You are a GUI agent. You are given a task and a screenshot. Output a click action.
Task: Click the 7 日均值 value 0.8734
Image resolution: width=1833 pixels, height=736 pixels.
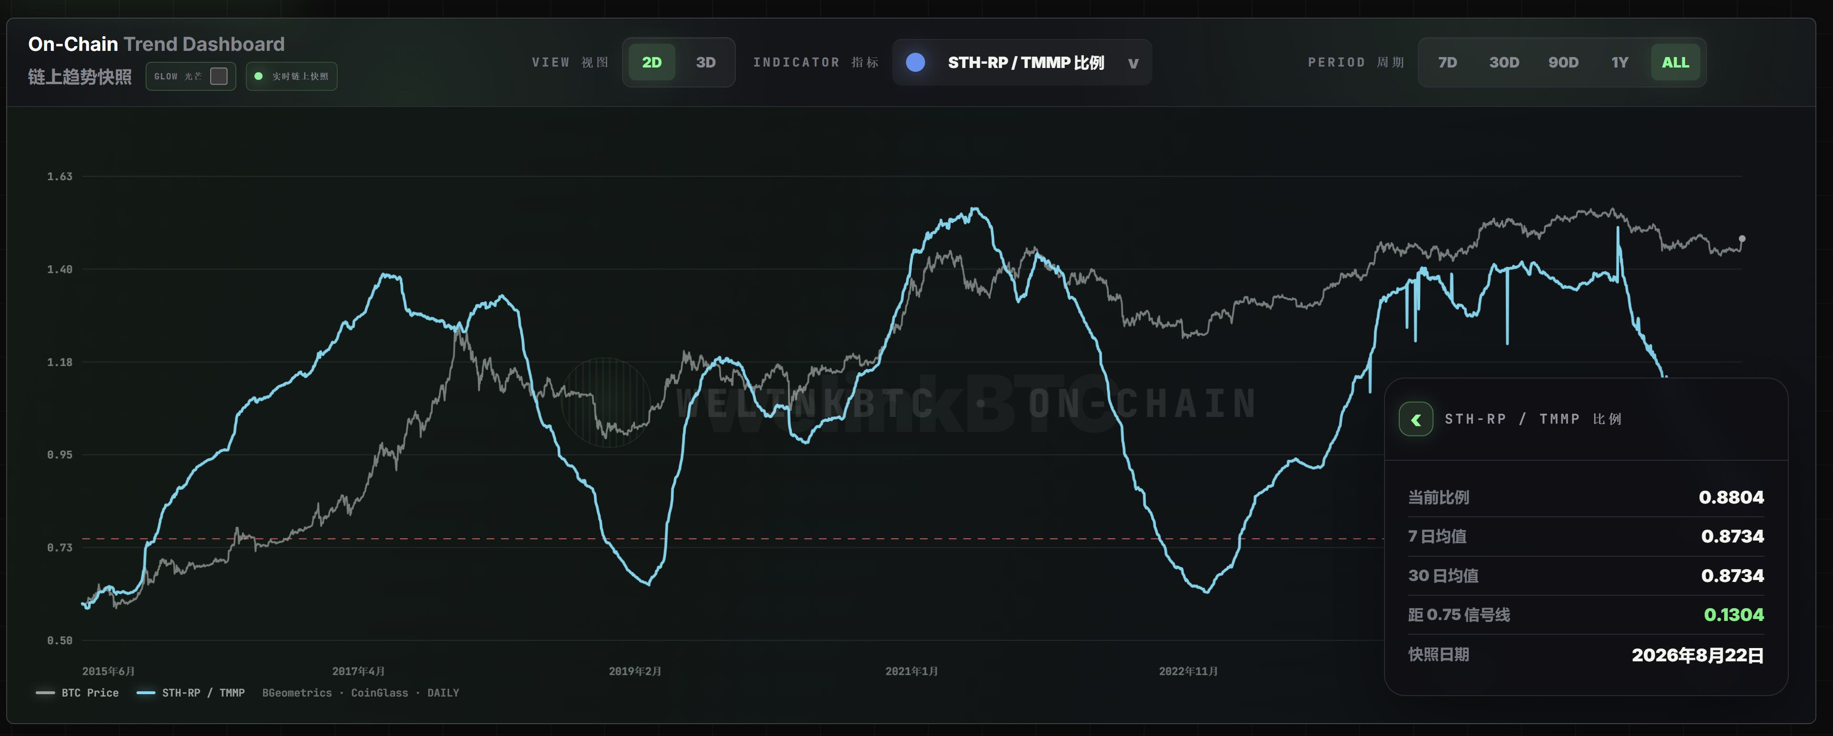coord(1733,537)
